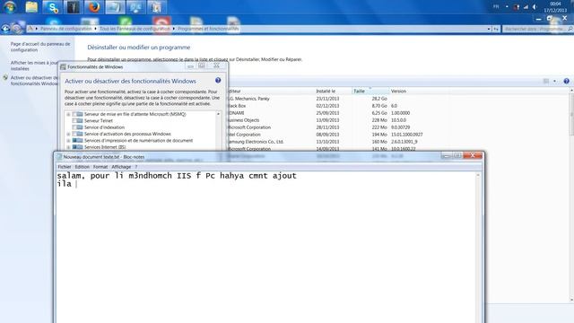Click the Panneau de configuration breadcrumb
The image size is (574, 323).
click(65, 29)
